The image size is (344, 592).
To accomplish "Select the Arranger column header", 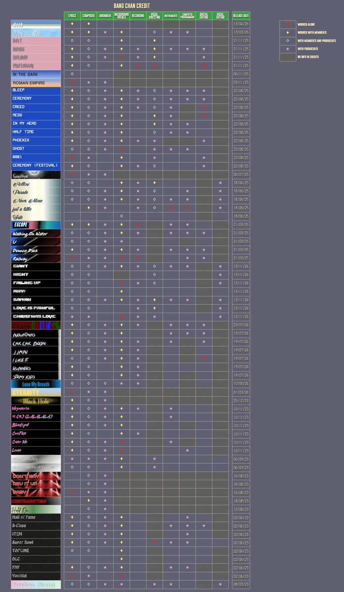I will [105, 16].
